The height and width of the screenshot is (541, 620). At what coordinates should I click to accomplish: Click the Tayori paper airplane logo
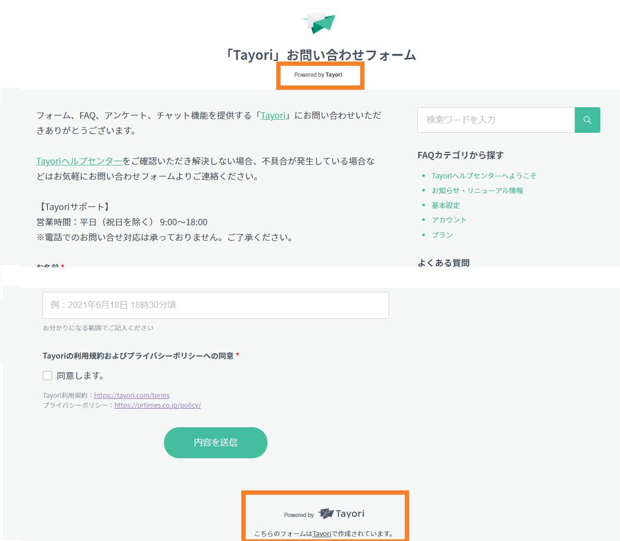[318, 22]
